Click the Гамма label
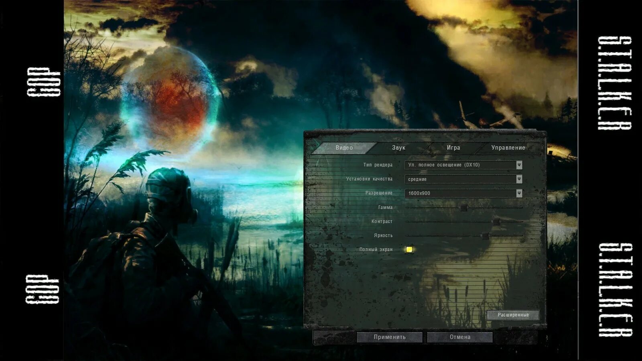Screen dimensions: 642x361 385,207
